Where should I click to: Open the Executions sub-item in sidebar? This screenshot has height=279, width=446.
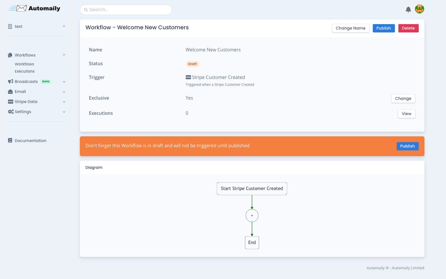coord(25,71)
